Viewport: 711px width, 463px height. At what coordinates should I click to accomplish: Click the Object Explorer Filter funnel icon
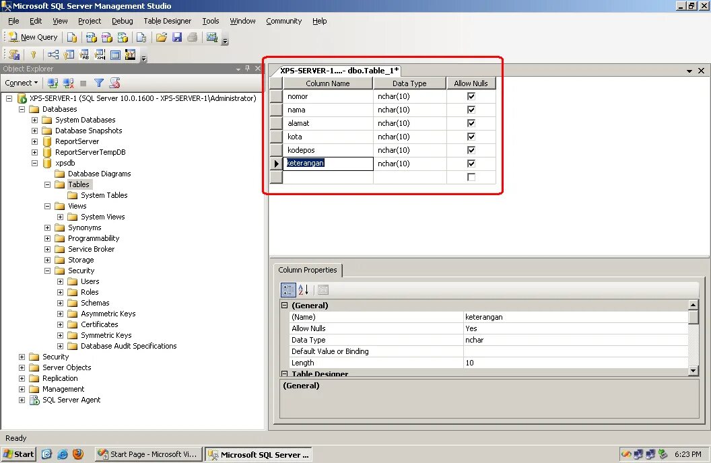coord(99,83)
